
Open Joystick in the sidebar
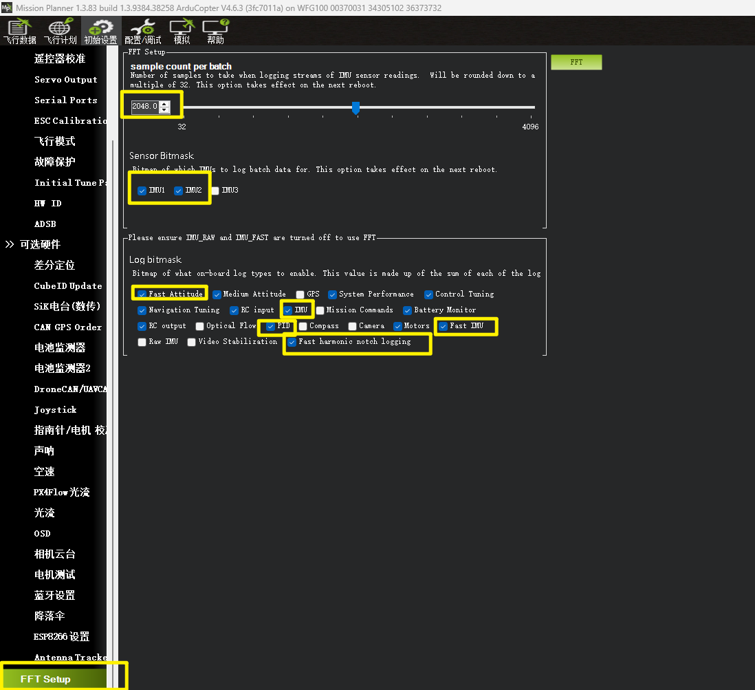56,409
